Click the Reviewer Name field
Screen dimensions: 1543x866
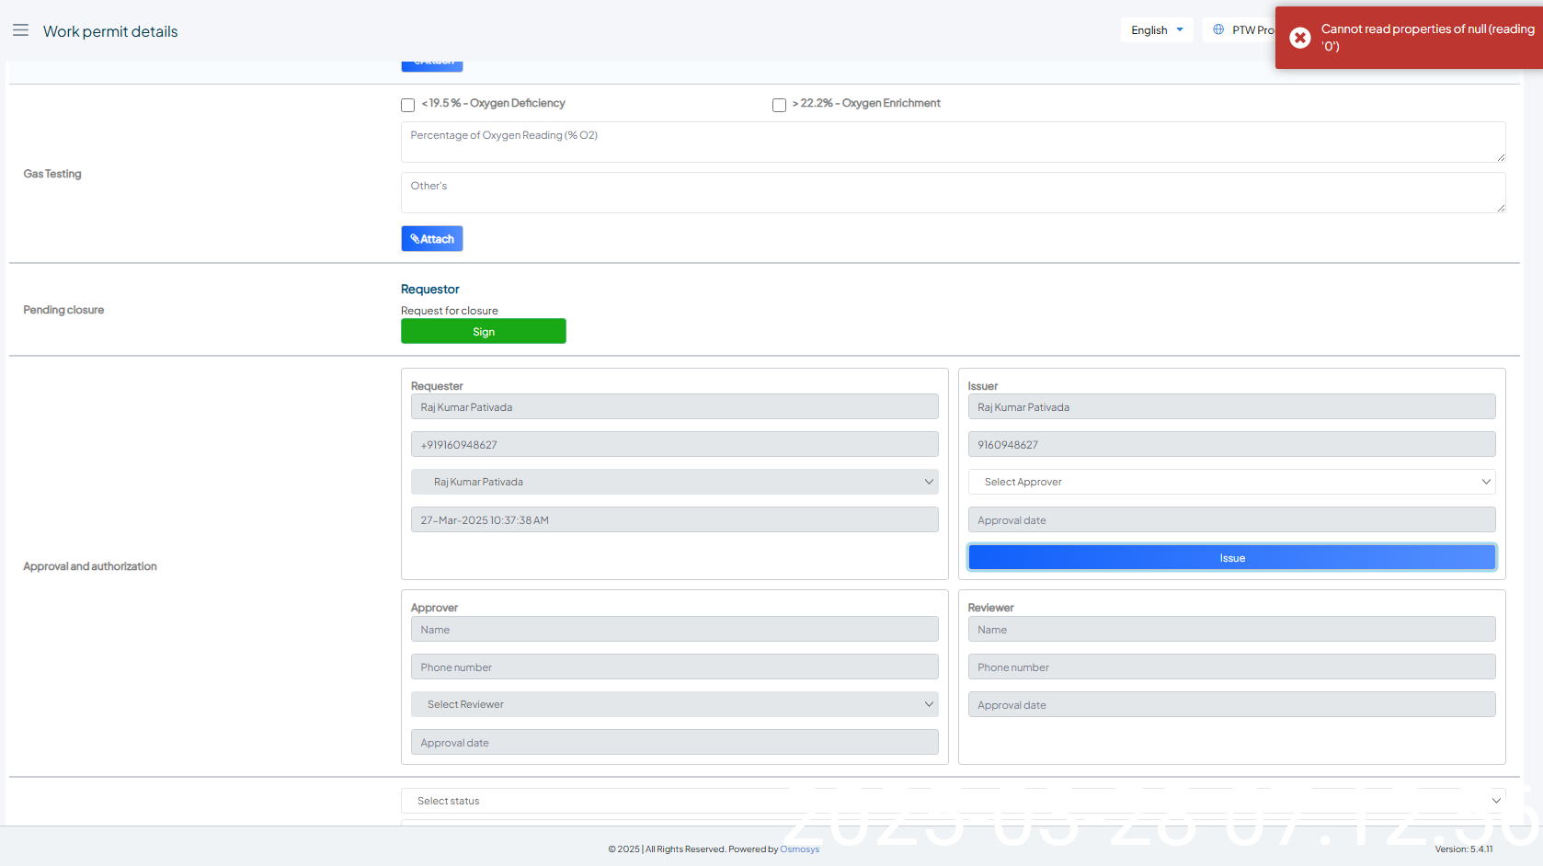click(1230, 630)
